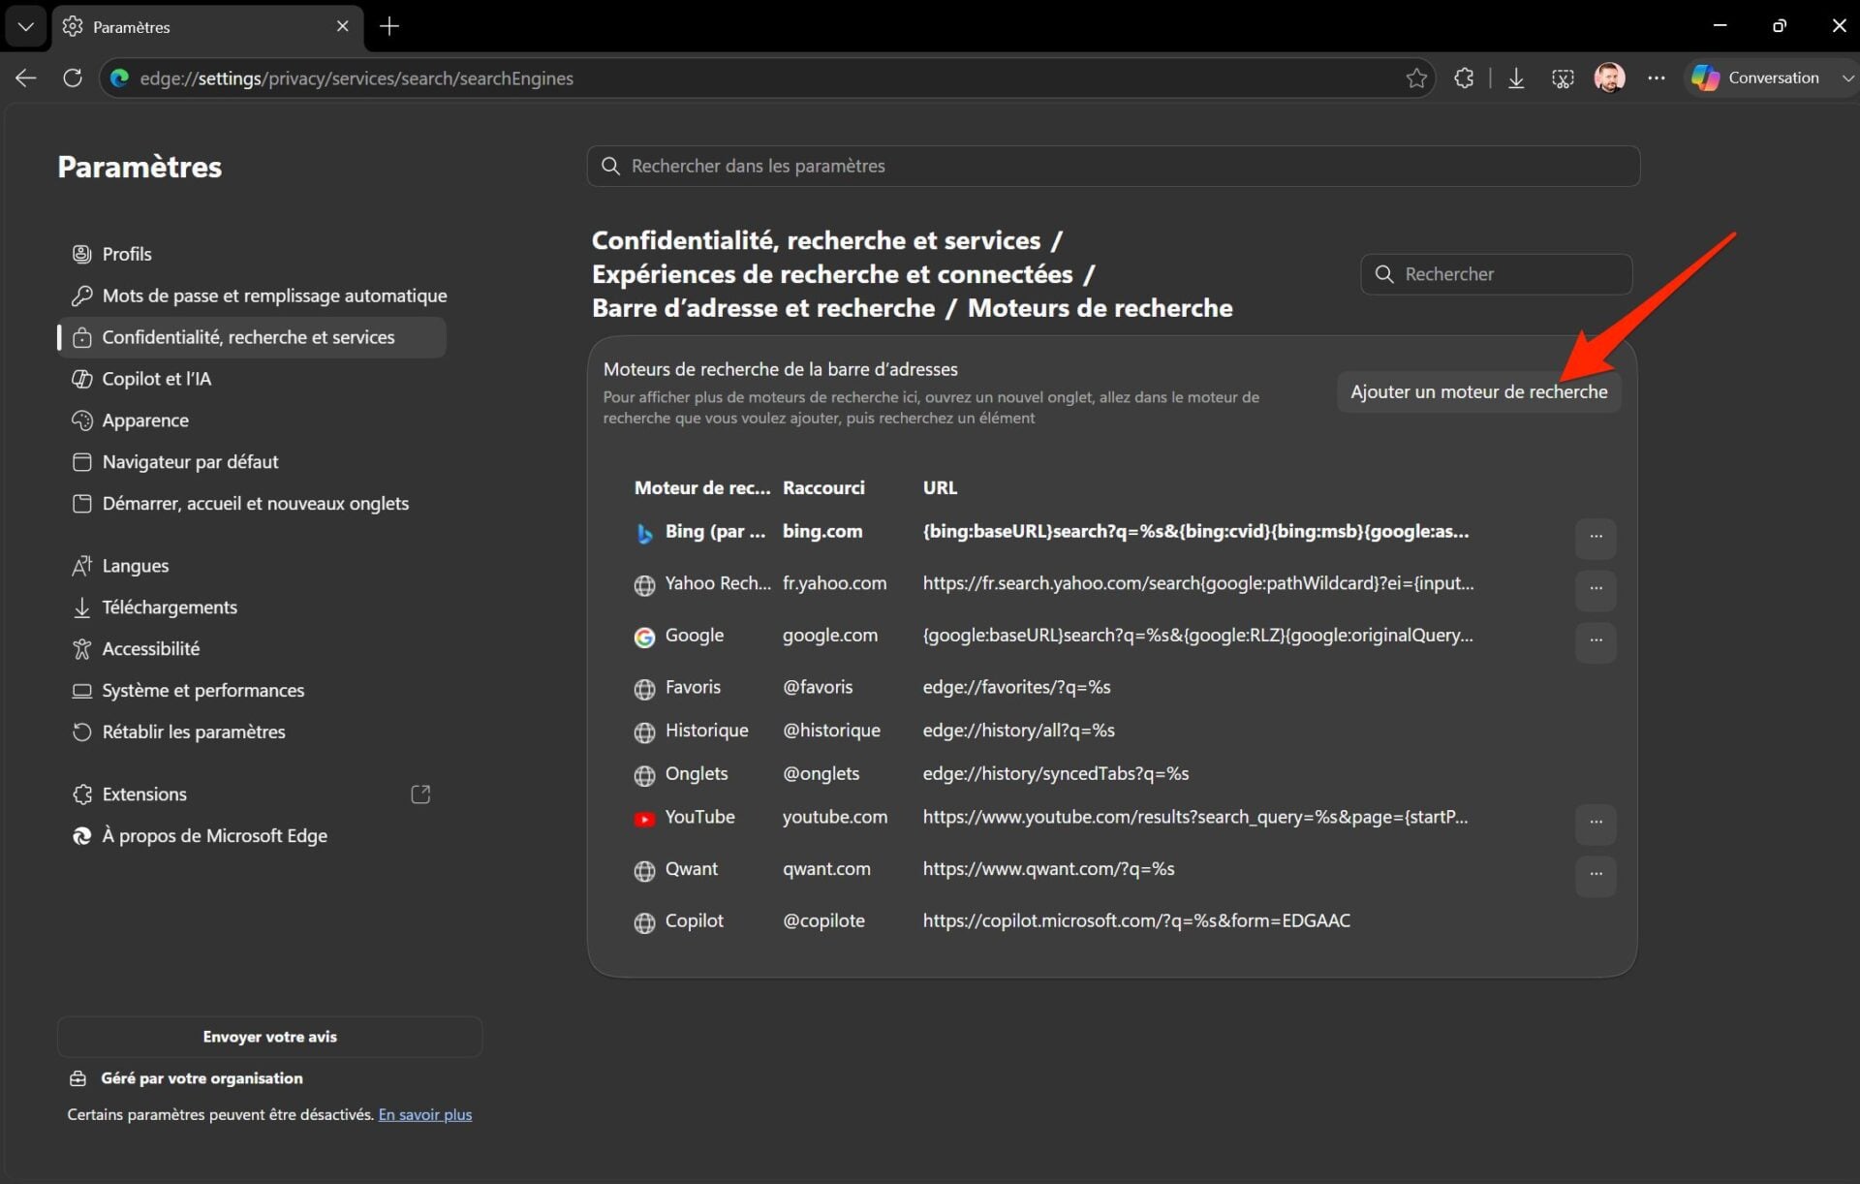Viewport: 1860px width, 1184px height.
Task: Follow the En savoir plus link
Action: (425, 1115)
